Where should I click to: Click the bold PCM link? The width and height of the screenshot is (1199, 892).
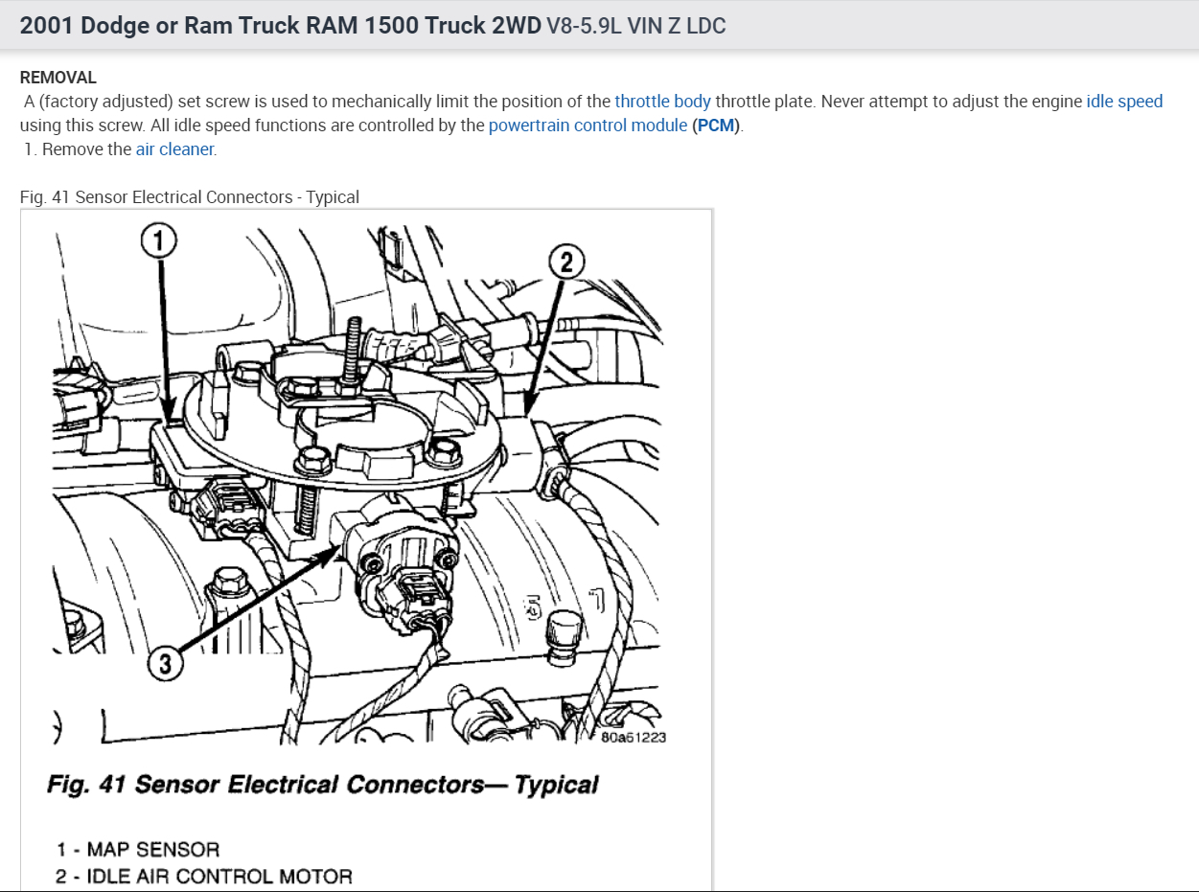[715, 126]
